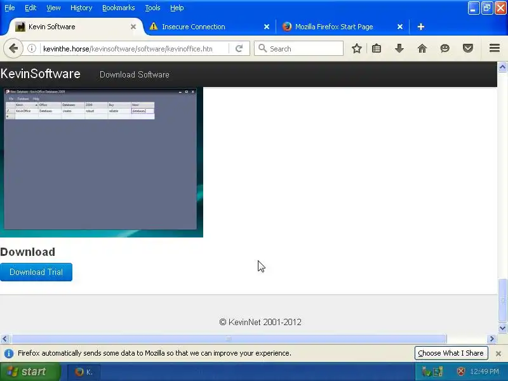Screen dimensions: 508x381
Task: Click the vertical scrollbar up arrow
Action: [502, 67]
